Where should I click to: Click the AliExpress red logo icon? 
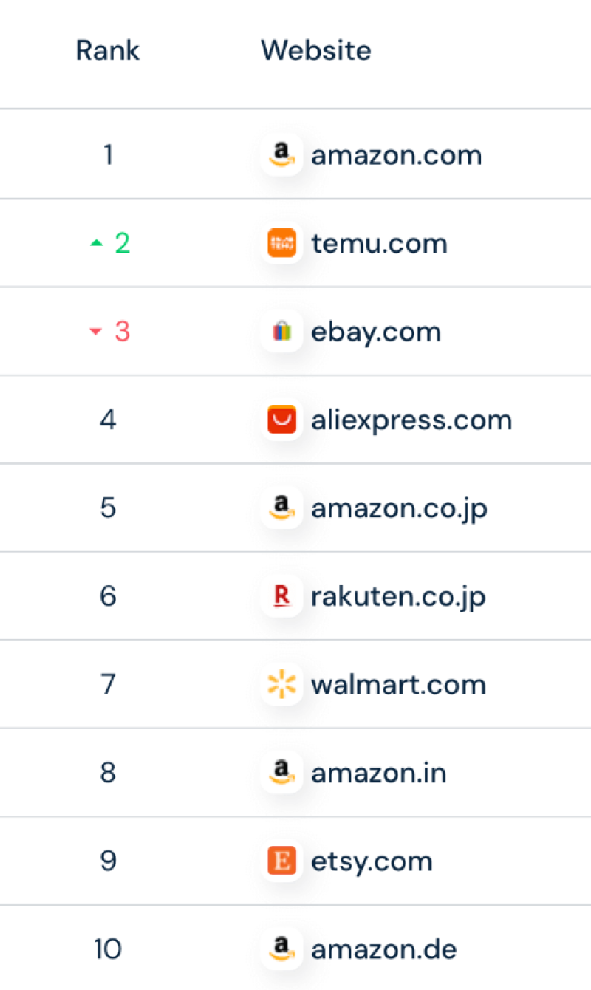(x=281, y=420)
